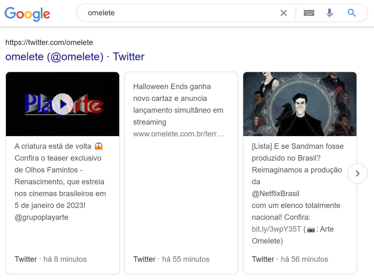Viewport: 374px width, 280px height.
Task: Click the shocked face emoji in the PlayArte tweet
Action: [98, 146]
